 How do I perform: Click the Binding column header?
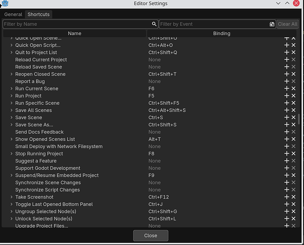[222, 33]
